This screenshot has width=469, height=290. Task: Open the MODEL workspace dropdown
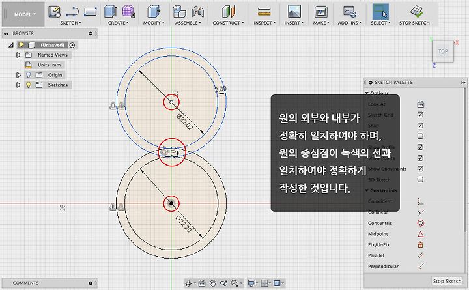pyautogui.click(x=25, y=14)
